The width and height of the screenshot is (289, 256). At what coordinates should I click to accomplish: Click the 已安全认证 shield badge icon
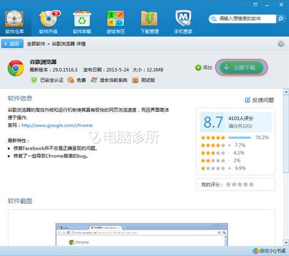[x=34, y=80]
